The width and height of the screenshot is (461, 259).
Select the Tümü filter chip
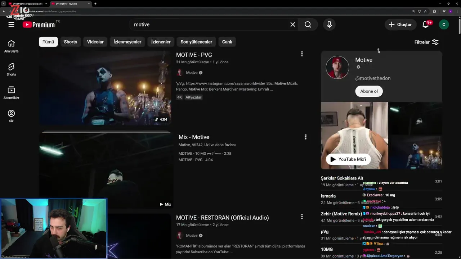(48, 42)
